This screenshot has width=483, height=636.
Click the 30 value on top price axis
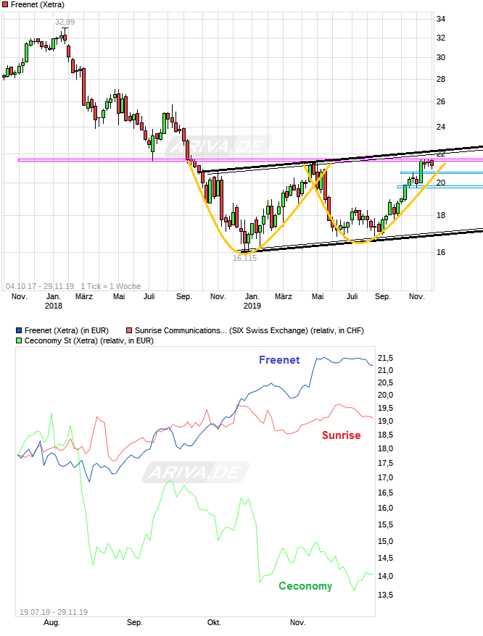click(441, 58)
